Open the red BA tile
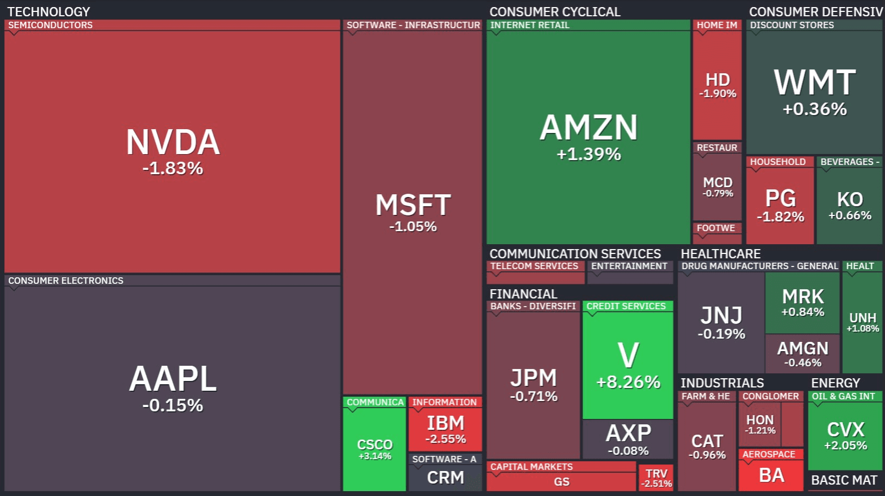The height and width of the screenshot is (496, 885). (771, 476)
